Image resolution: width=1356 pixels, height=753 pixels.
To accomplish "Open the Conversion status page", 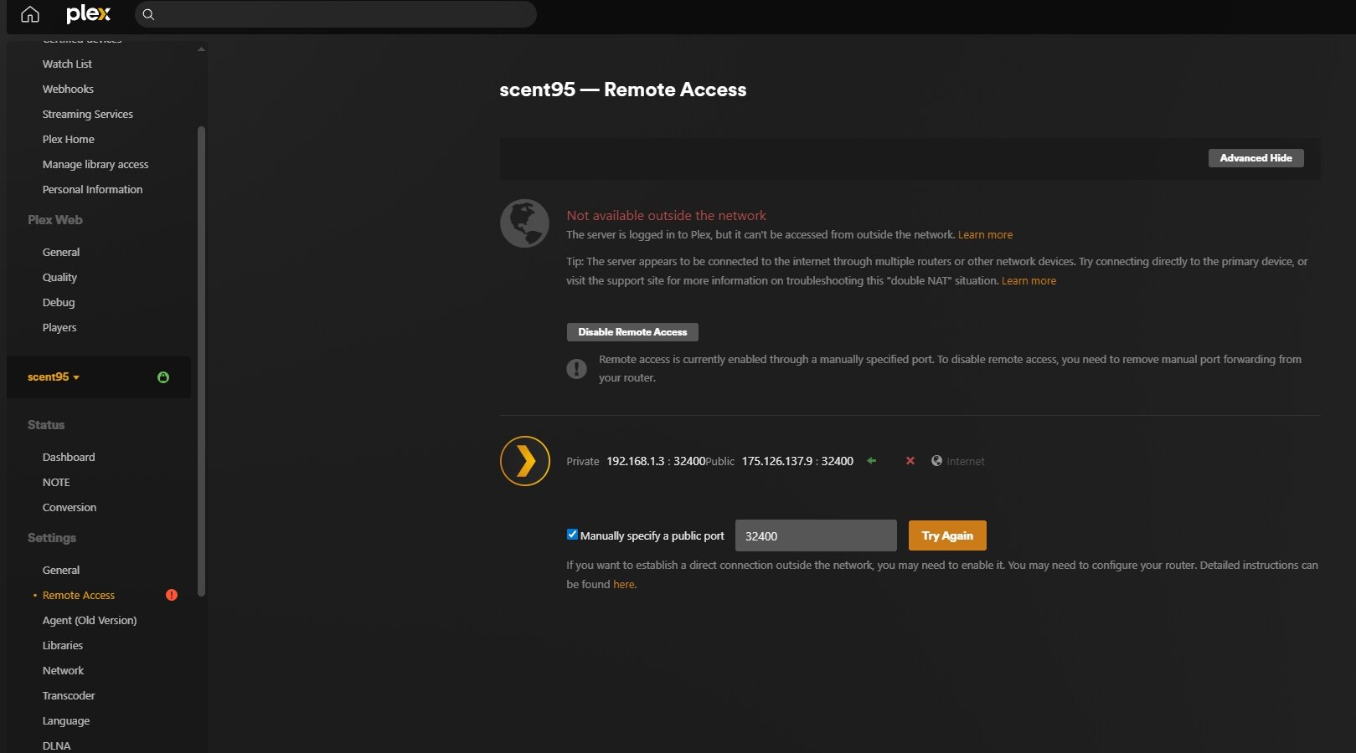I will 70,507.
